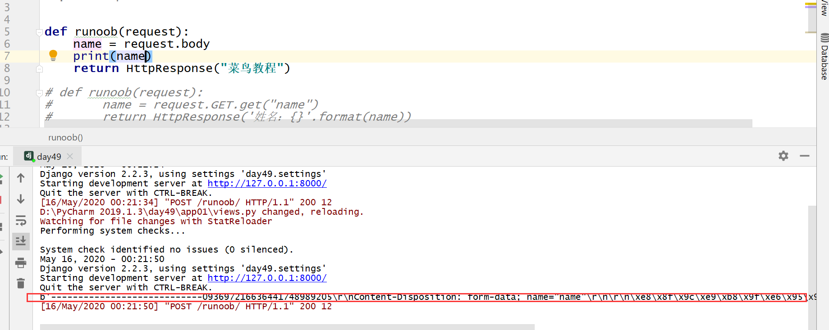Click the console's bottom horizontal scrollbar
This screenshot has height=330, width=829.
(x=287, y=327)
